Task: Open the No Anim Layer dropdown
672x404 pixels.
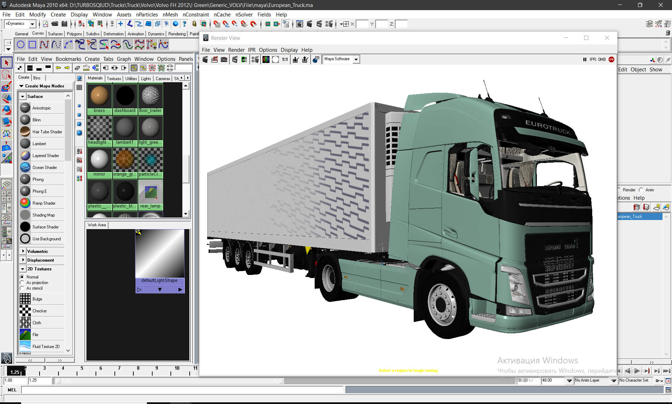Action: pyautogui.click(x=614, y=381)
